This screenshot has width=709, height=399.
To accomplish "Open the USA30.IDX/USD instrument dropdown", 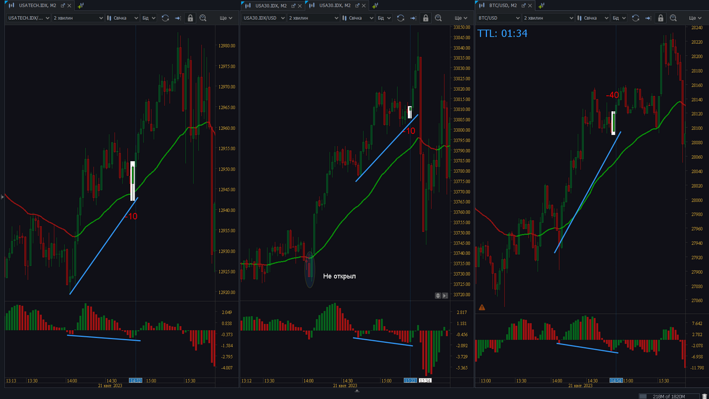I will (264, 18).
